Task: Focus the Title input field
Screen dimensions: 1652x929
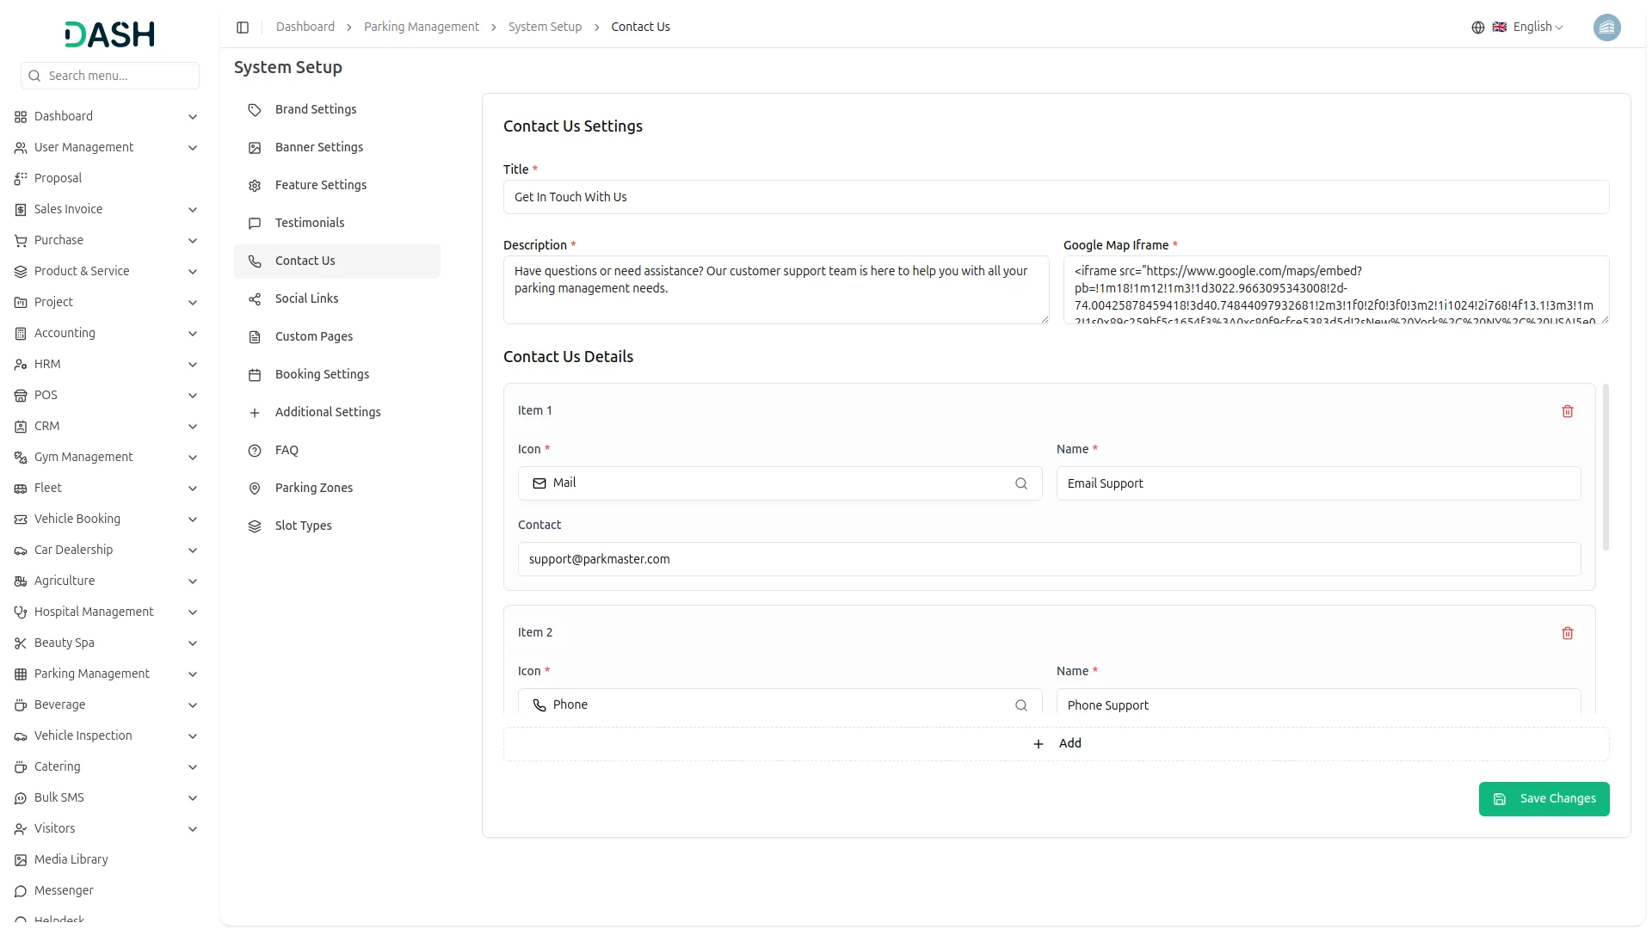Action: [1056, 198]
